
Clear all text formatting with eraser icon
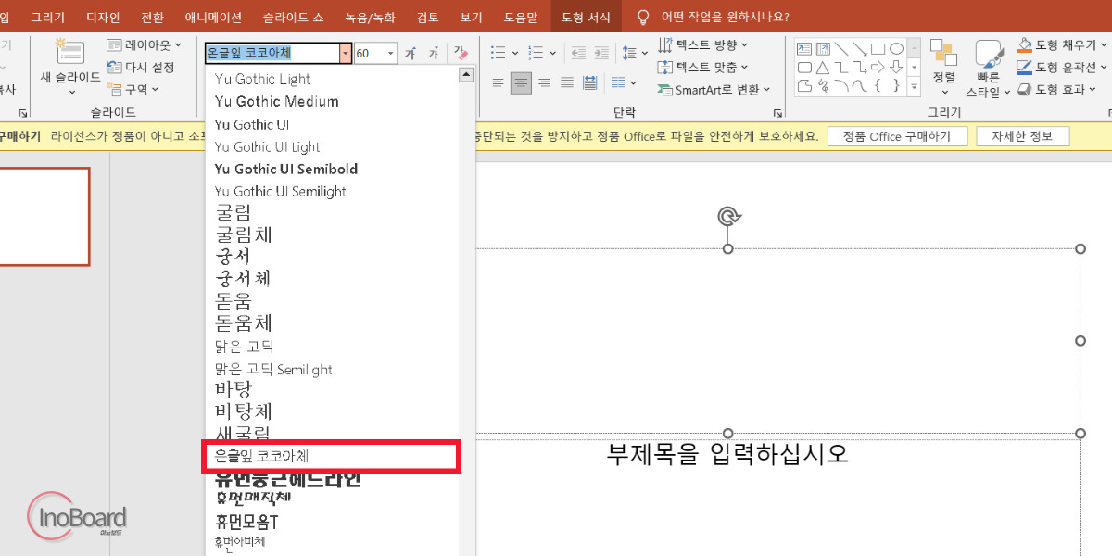point(462,54)
